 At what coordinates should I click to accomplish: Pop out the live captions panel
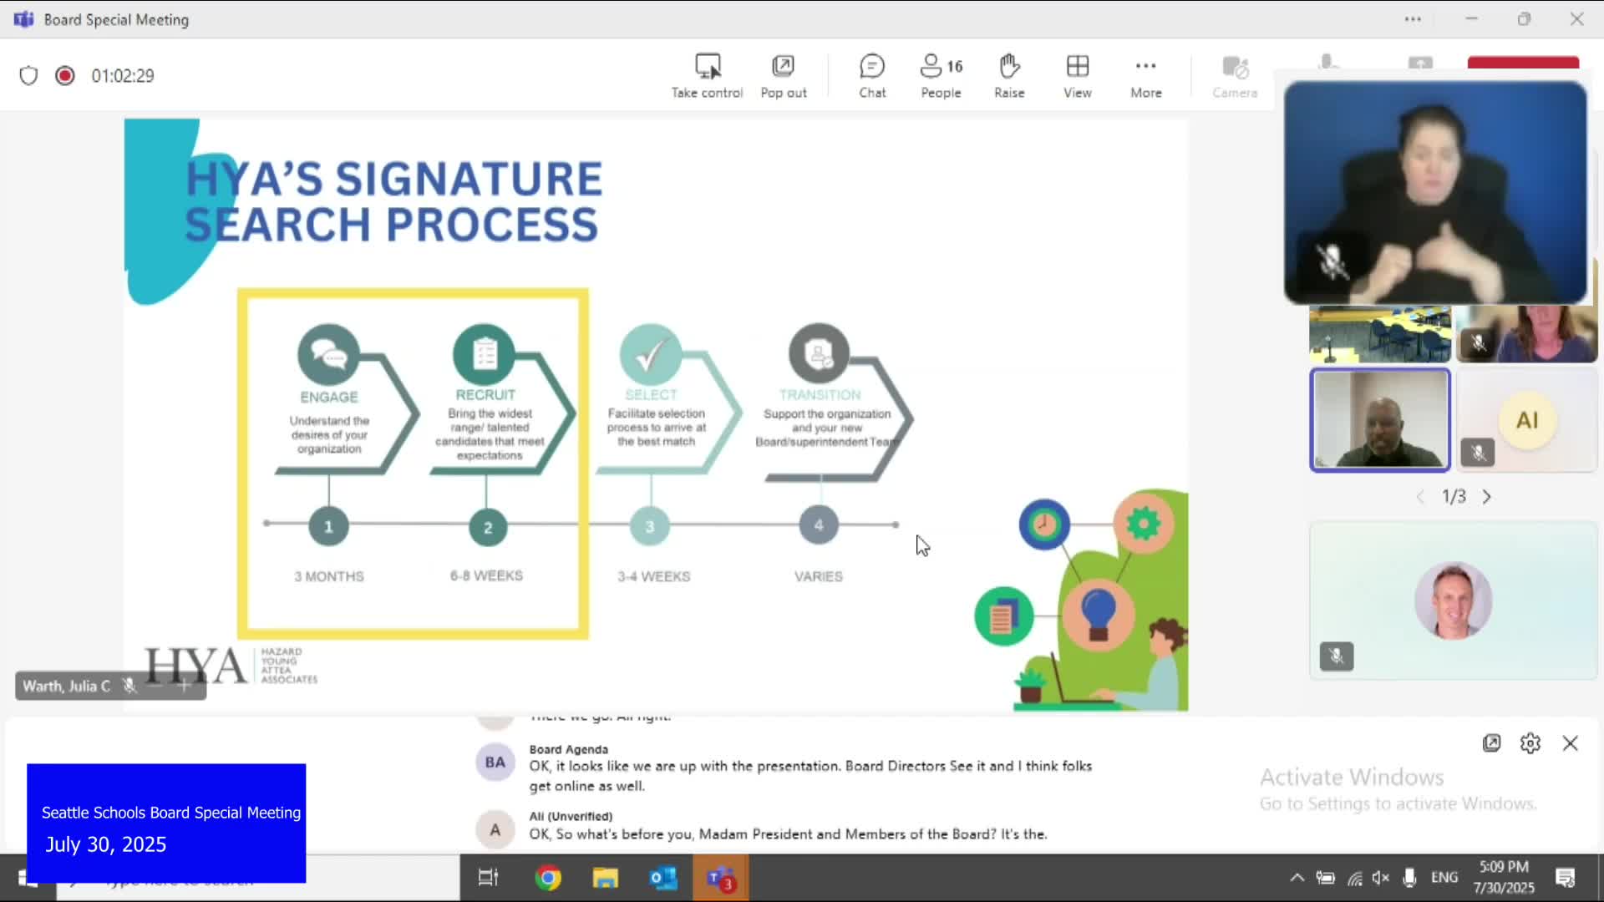click(1491, 742)
